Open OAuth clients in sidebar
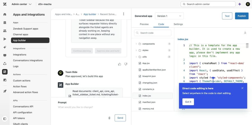 [20, 124]
